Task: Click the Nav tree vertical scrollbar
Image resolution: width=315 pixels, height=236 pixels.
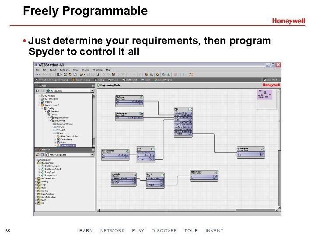Action: click(94, 121)
